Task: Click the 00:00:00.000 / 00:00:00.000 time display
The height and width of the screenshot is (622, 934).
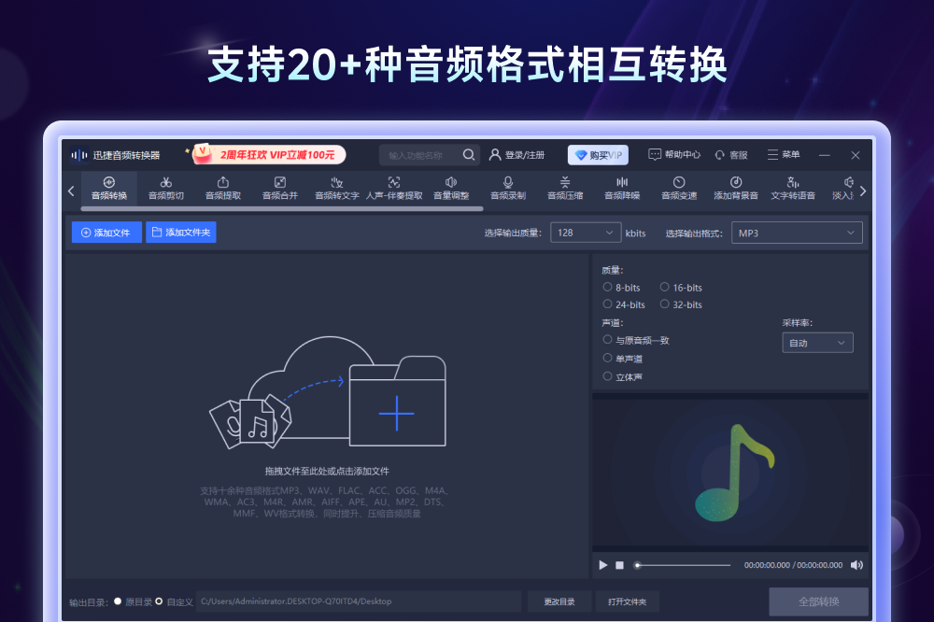Action: pos(793,565)
